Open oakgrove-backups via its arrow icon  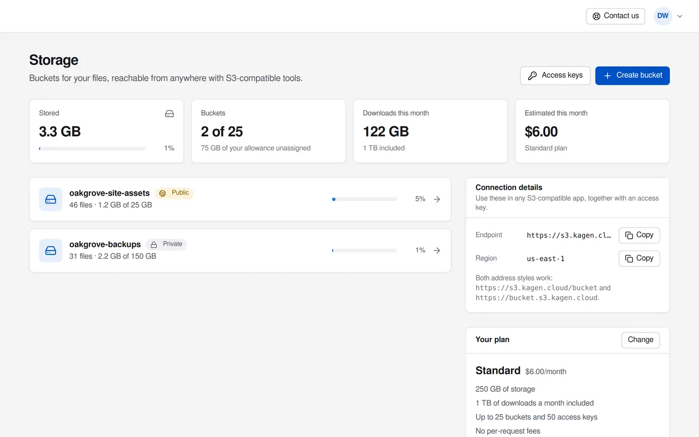437,251
